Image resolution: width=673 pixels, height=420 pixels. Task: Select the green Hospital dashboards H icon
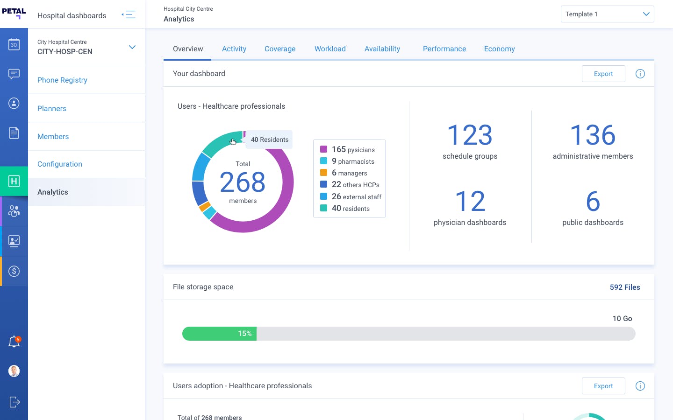tap(14, 181)
